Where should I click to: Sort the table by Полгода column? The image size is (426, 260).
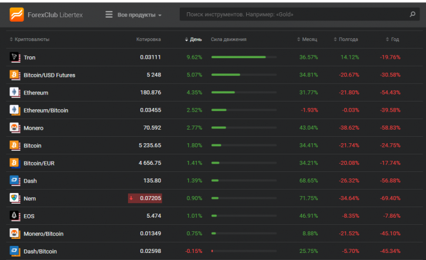(346, 39)
